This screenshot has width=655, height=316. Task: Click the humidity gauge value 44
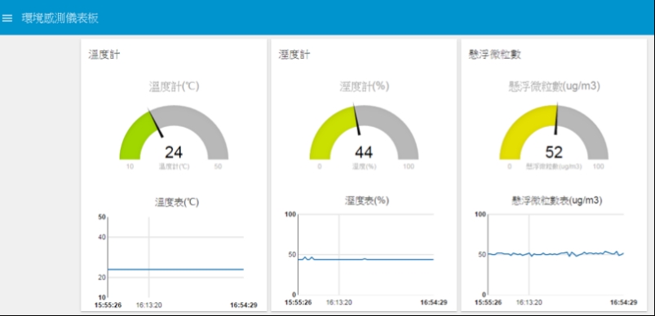coord(364,152)
